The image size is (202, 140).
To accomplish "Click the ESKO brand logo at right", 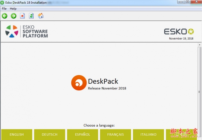I will pyautogui.click(x=179, y=31).
